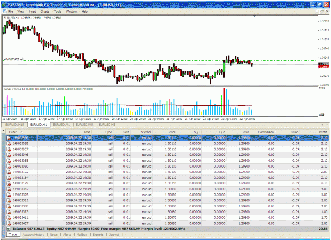The image size is (331, 240).
Task: Click the red 1.29755 price label on the axis
Action: tap(324, 67)
